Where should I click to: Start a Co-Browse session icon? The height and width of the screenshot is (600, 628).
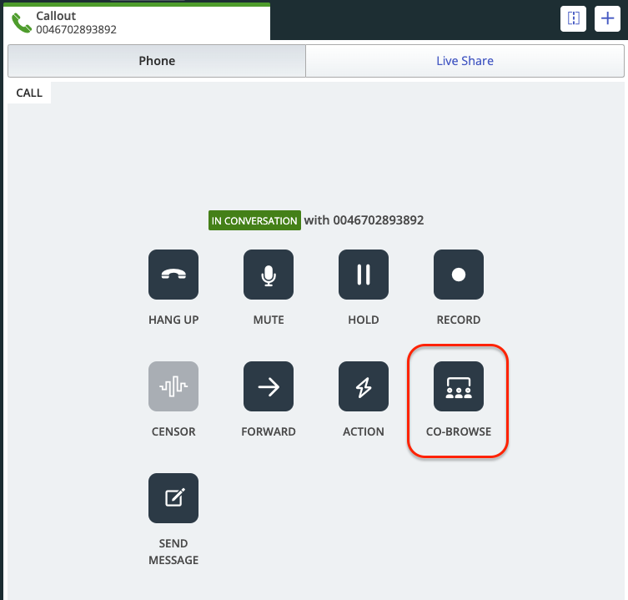pyautogui.click(x=458, y=386)
